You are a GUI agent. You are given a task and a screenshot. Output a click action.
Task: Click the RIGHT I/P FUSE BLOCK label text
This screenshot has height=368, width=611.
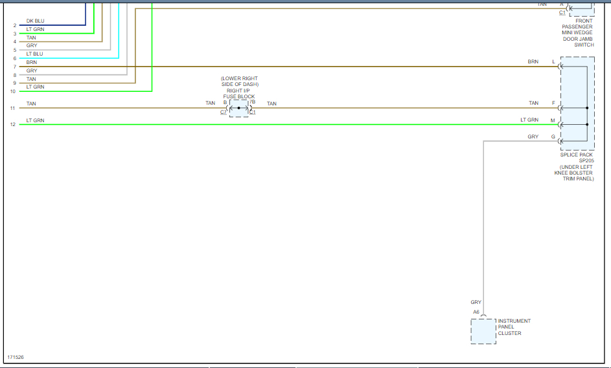[239, 93]
